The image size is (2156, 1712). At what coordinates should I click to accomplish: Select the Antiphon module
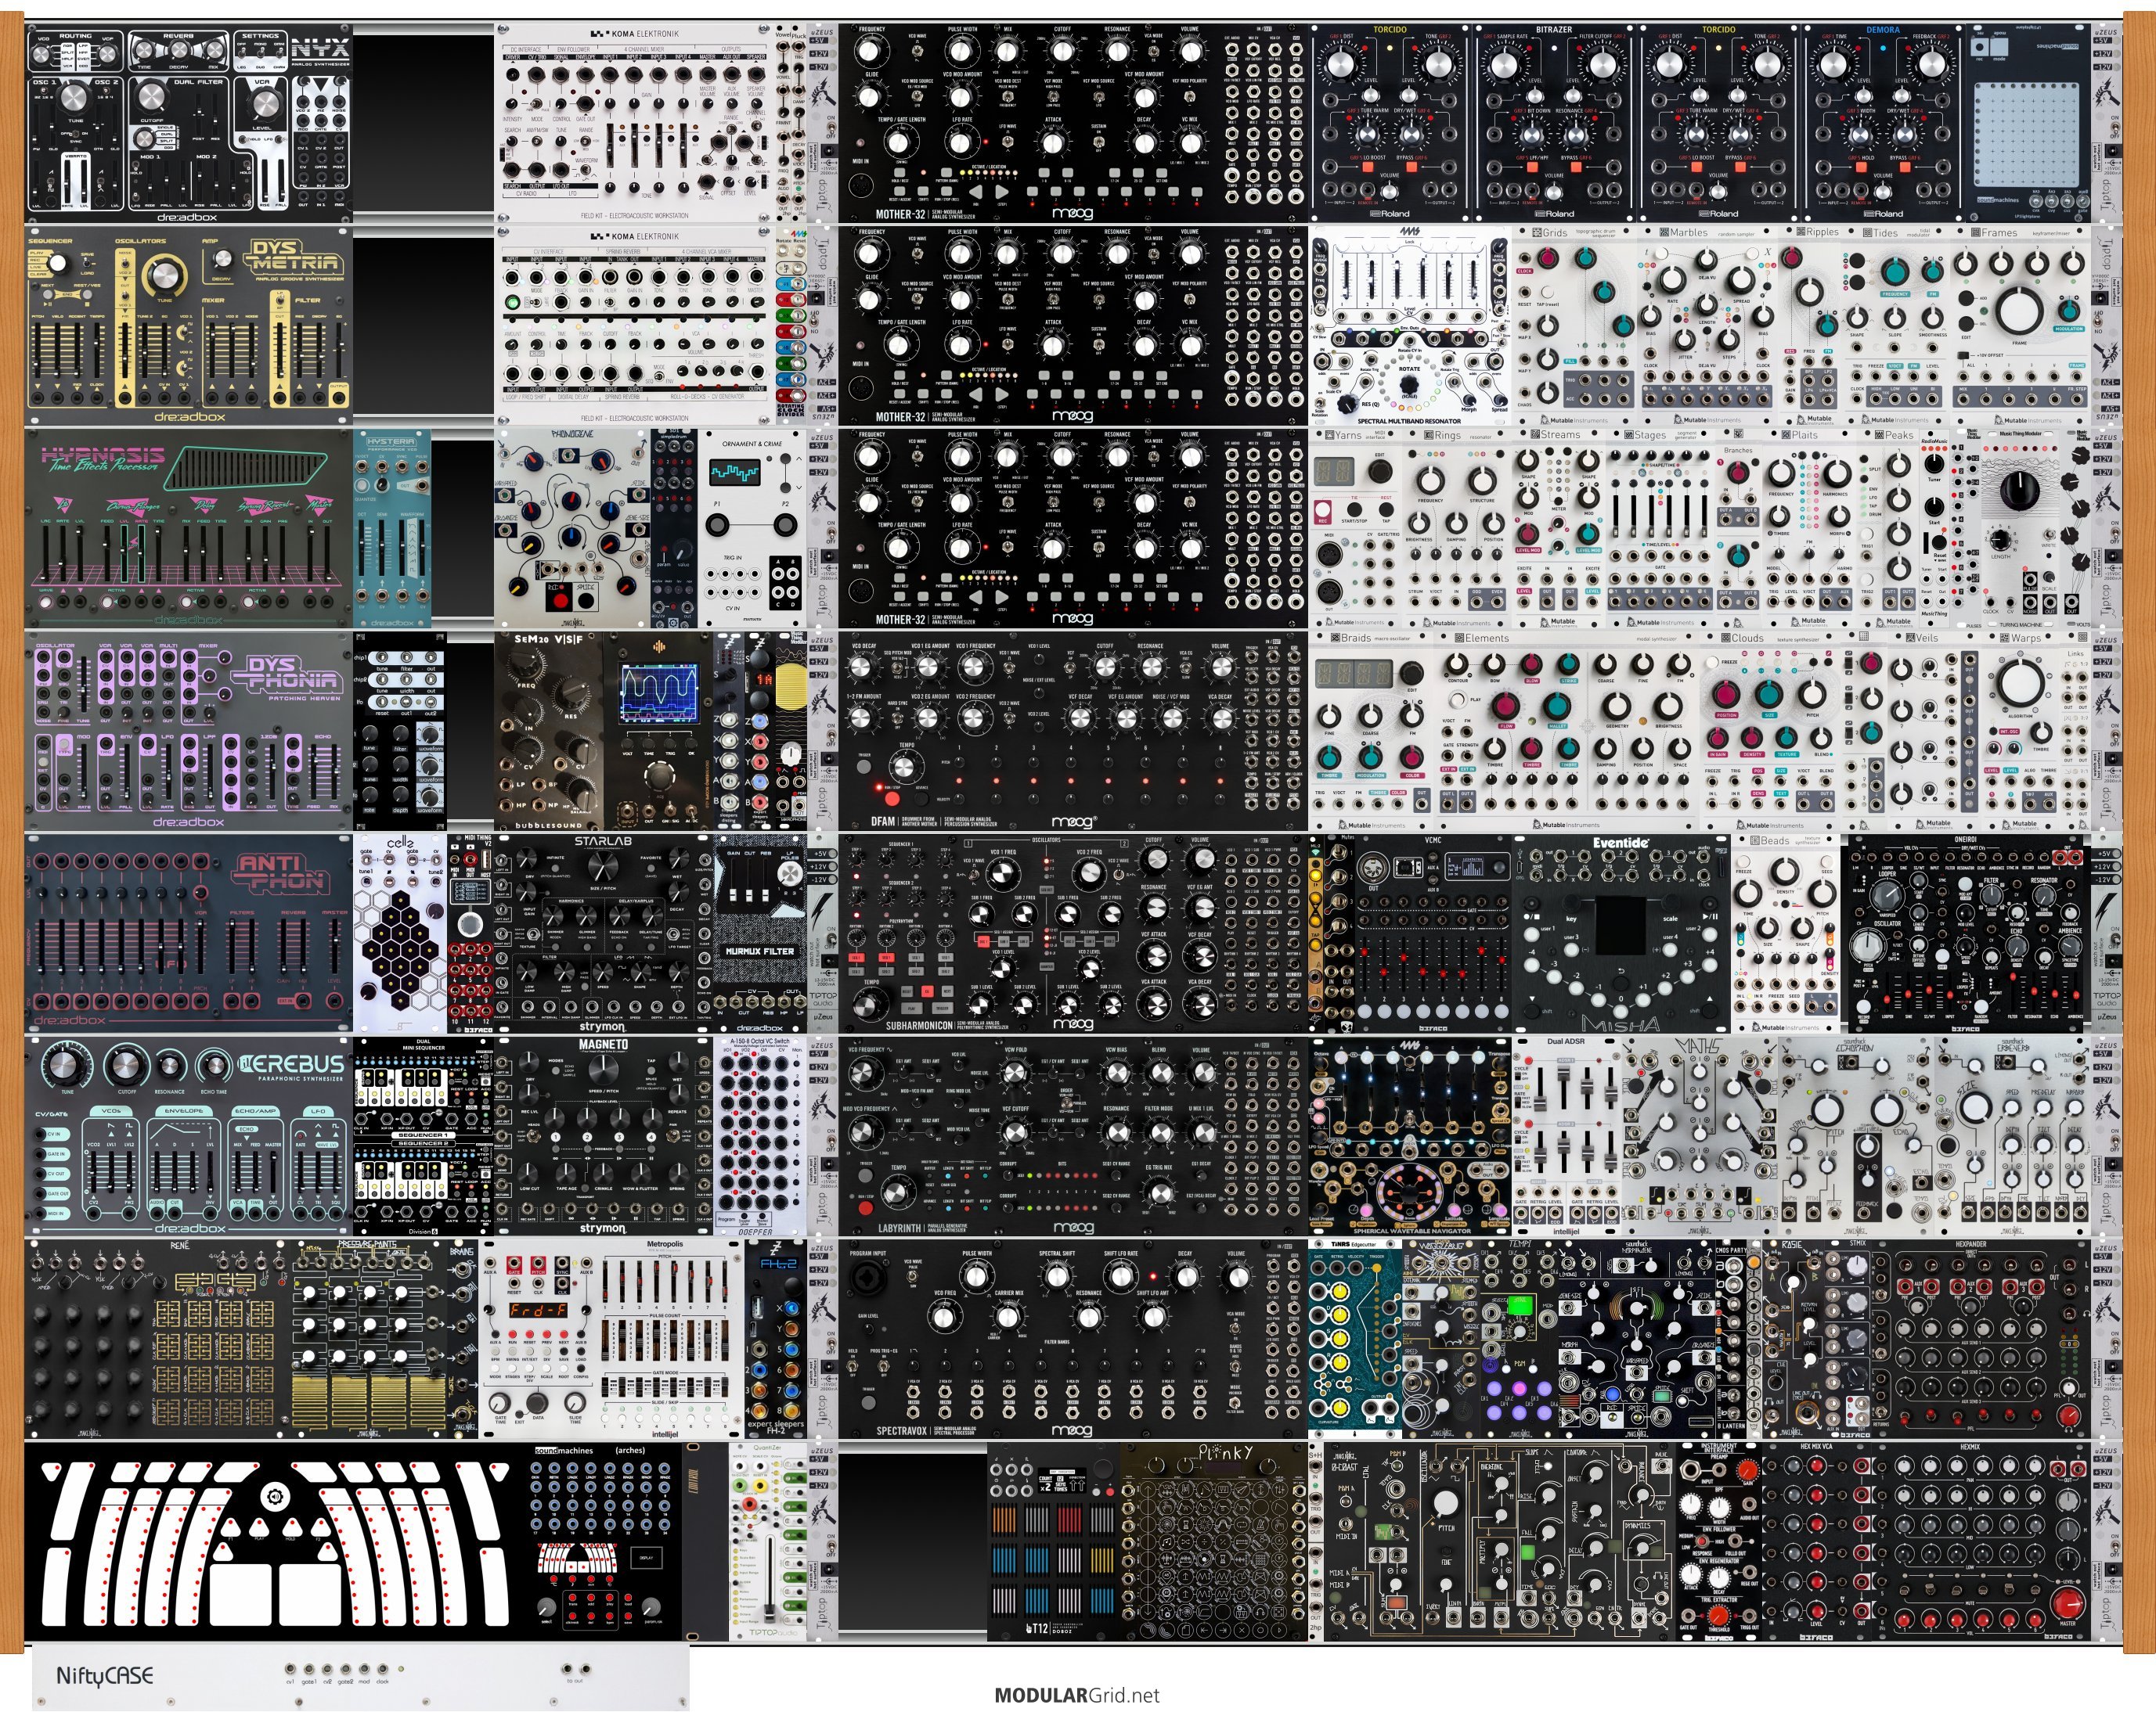pyautogui.click(x=189, y=934)
